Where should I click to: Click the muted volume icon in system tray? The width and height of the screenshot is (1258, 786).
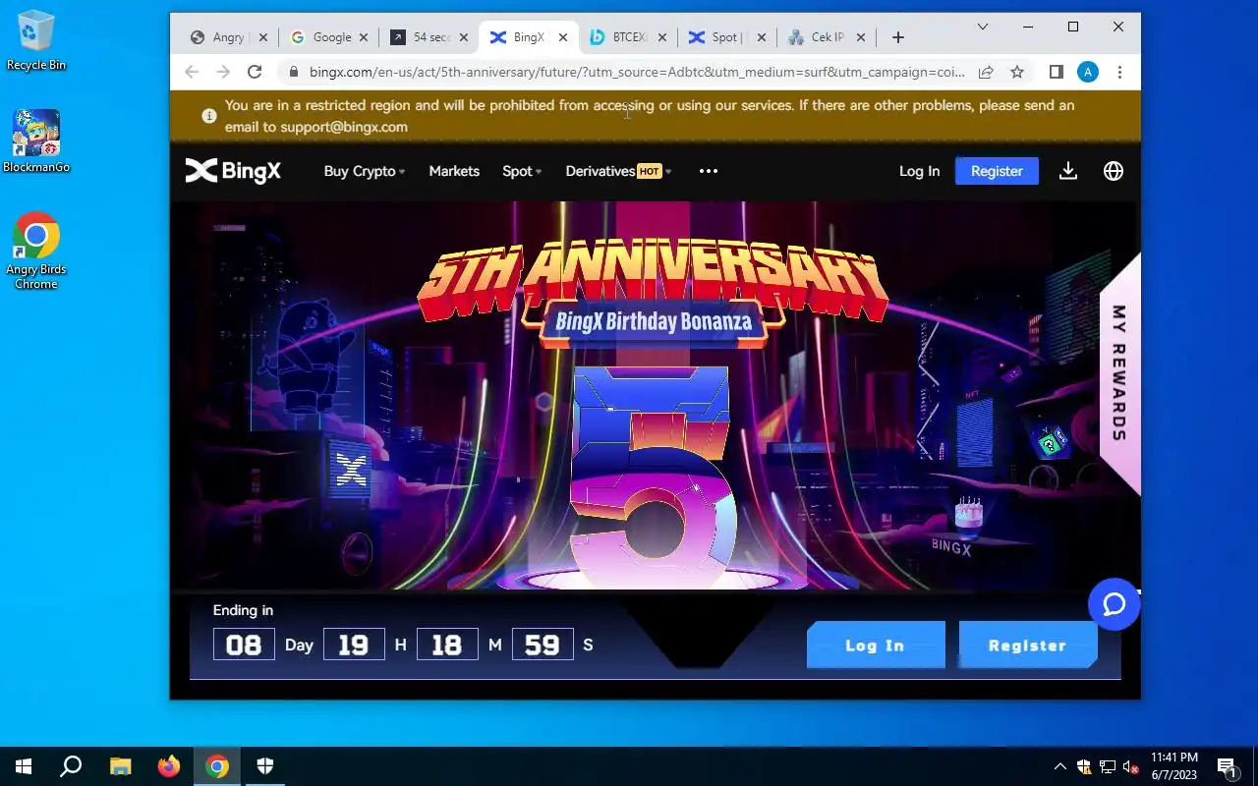[x=1130, y=766]
